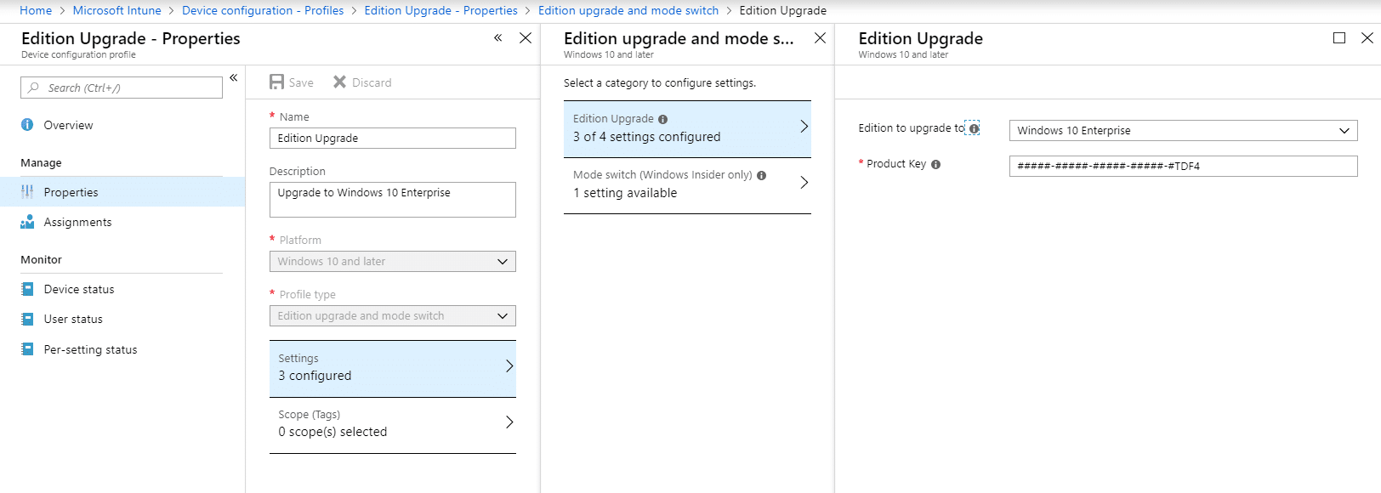
Task: Click the Save disk icon
Action: coord(276,82)
